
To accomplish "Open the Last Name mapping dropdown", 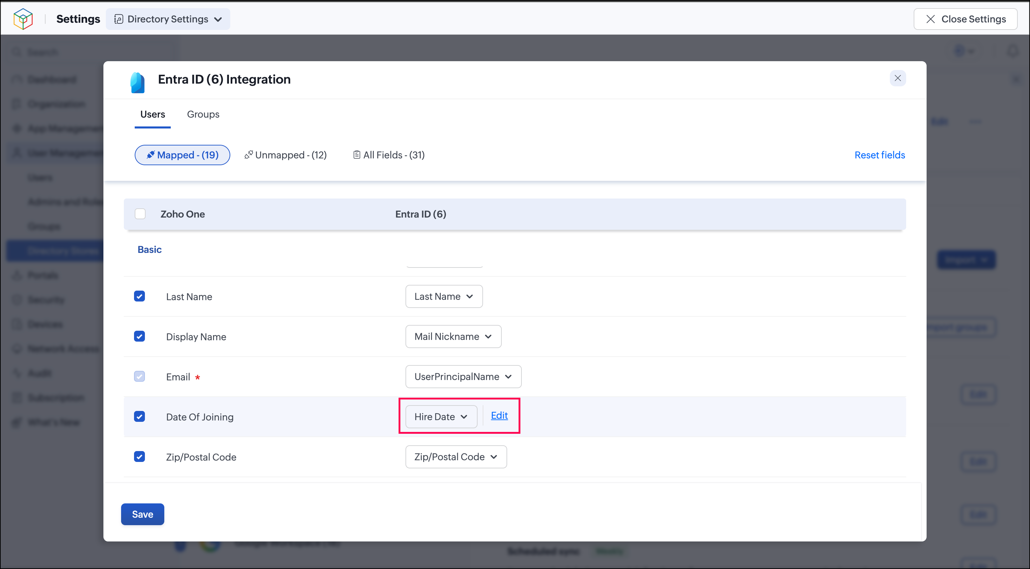I will point(444,296).
